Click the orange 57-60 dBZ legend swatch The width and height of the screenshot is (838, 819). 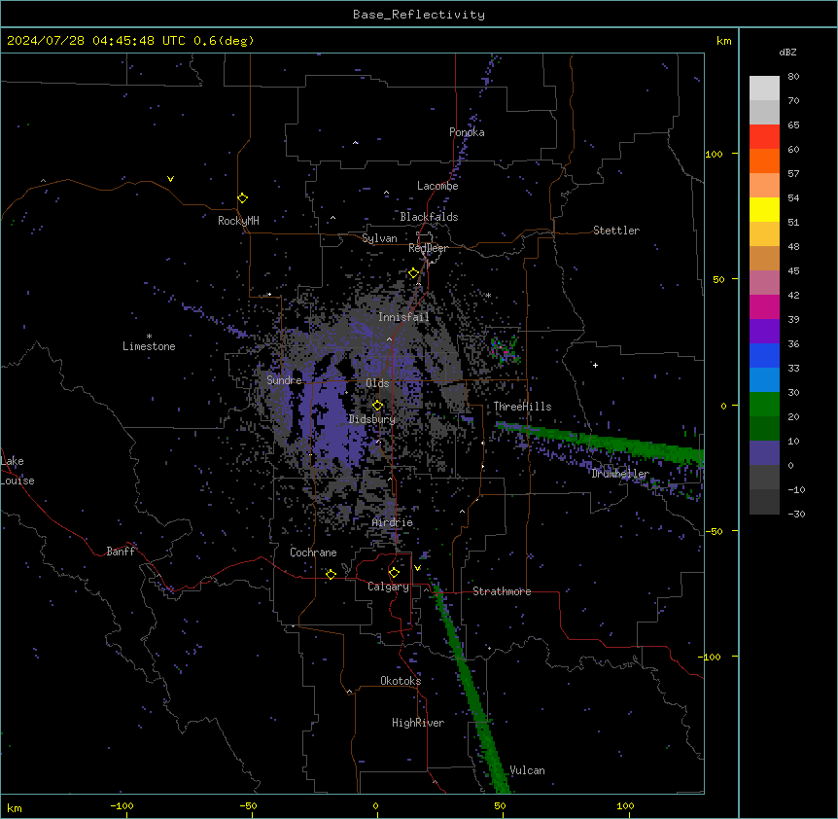click(x=764, y=160)
